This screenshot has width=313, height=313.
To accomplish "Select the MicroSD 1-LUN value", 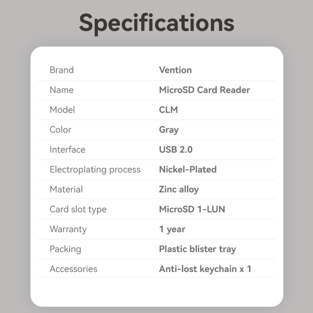I will point(192,209).
